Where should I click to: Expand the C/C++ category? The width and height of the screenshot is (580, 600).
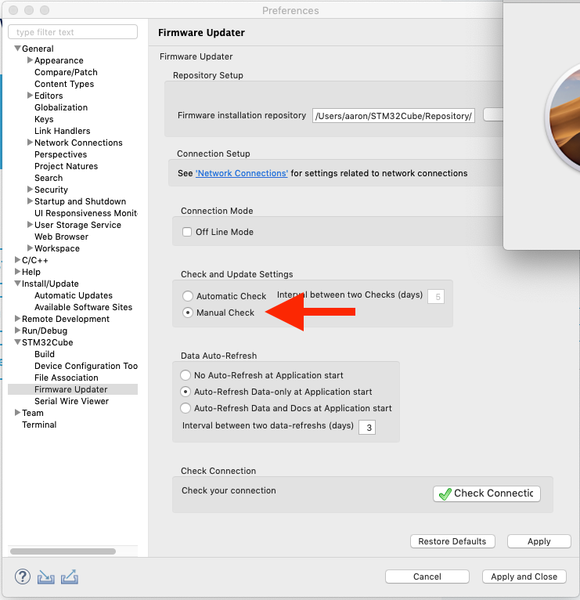click(x=17, y=260)
